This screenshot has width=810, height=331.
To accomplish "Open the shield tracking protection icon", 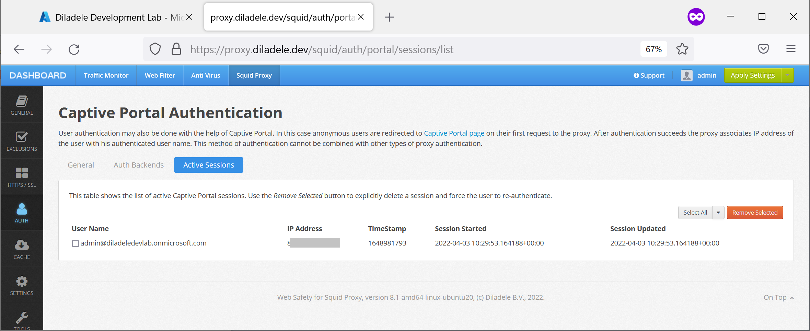I will (x=155, y=49).
